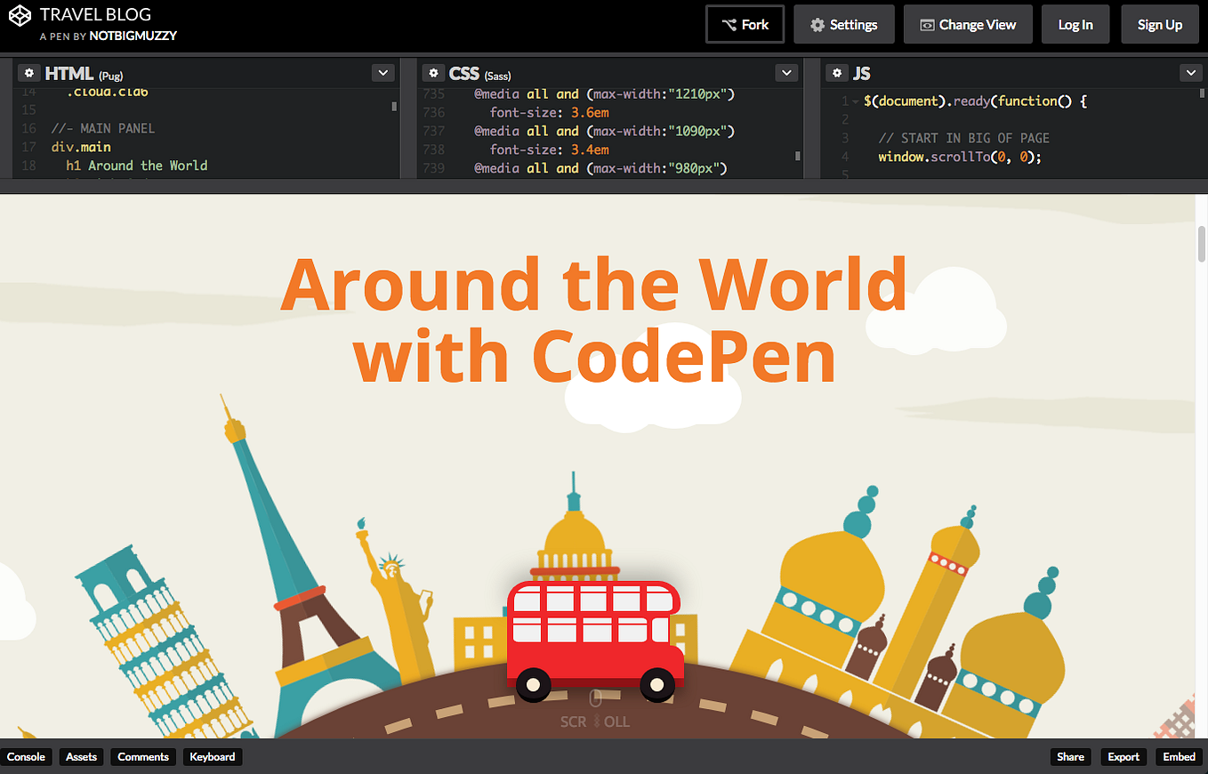Click the Settings gear icon in header
The image size is (1208, 774).
coord(816,24)
